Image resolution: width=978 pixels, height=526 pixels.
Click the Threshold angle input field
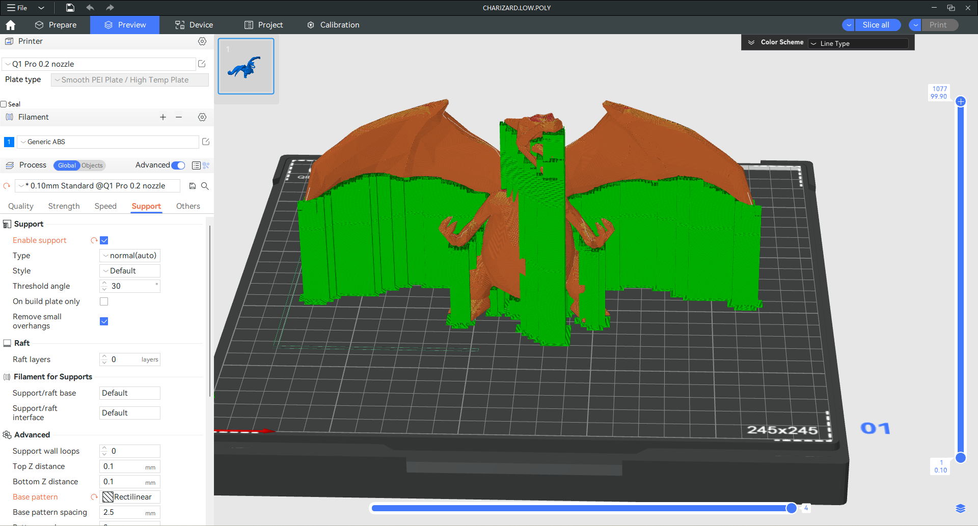(x=130, y=286)
